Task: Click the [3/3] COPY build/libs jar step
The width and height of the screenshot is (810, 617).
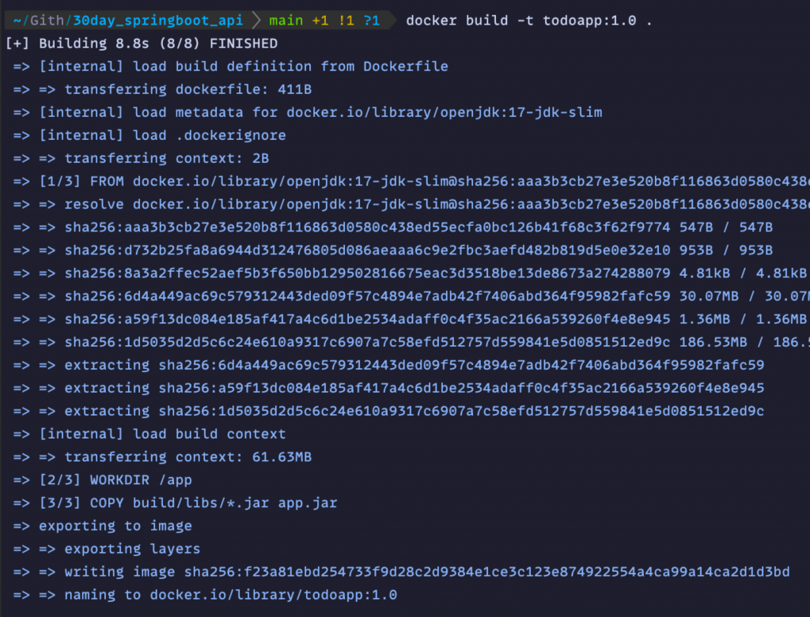Action: pyautogui.click(x=188, y=503)
